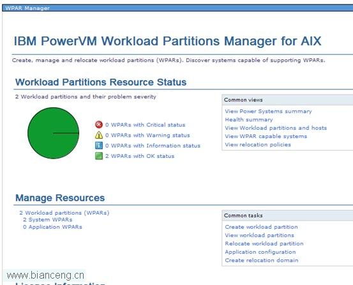Open View relocation policies link
Image resolution: width=353 pixels, height=285 pixels.
258,144
